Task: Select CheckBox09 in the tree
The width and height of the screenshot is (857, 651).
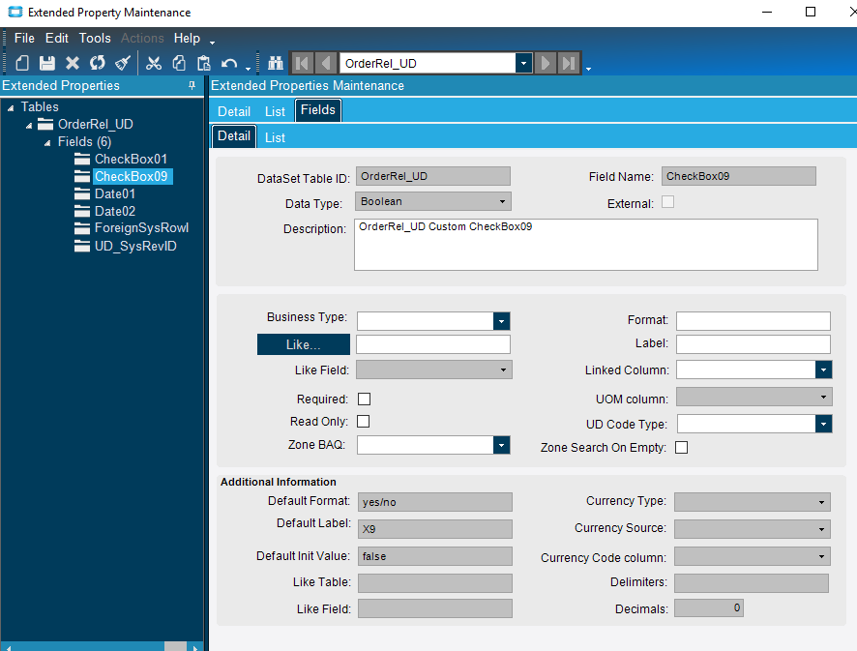Action: pyautogui.click(x=132, y=177)
